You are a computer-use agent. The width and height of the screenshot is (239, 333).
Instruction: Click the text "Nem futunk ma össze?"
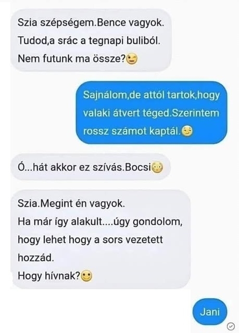(x=72, y=59)
